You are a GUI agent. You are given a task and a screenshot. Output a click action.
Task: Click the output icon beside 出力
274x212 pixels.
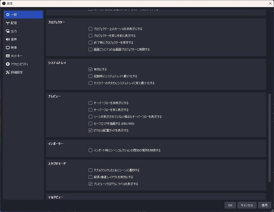(8, 31)
